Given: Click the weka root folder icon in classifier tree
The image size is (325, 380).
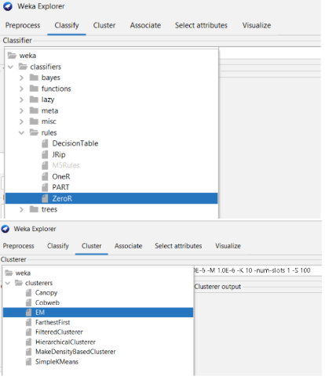Looking at the screenshot, I should coord(12,56).
